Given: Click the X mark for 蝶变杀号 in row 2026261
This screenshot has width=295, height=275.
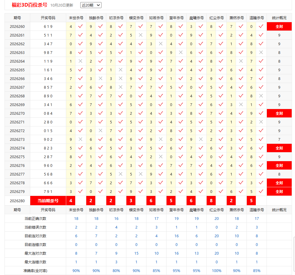Looking at the screenshot, I should coord(140,35).
